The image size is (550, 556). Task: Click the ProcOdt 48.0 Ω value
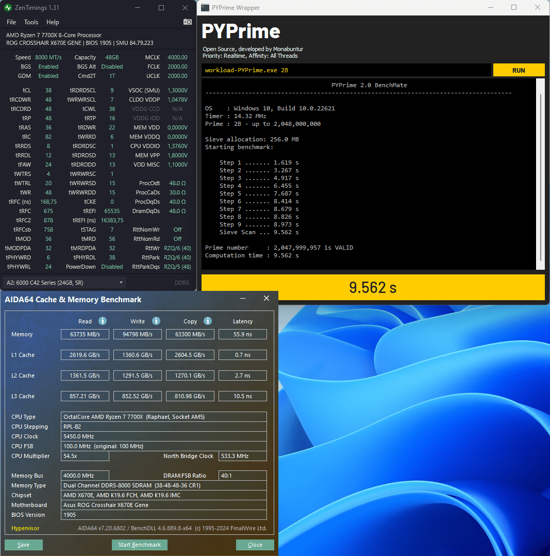point(177,183)
